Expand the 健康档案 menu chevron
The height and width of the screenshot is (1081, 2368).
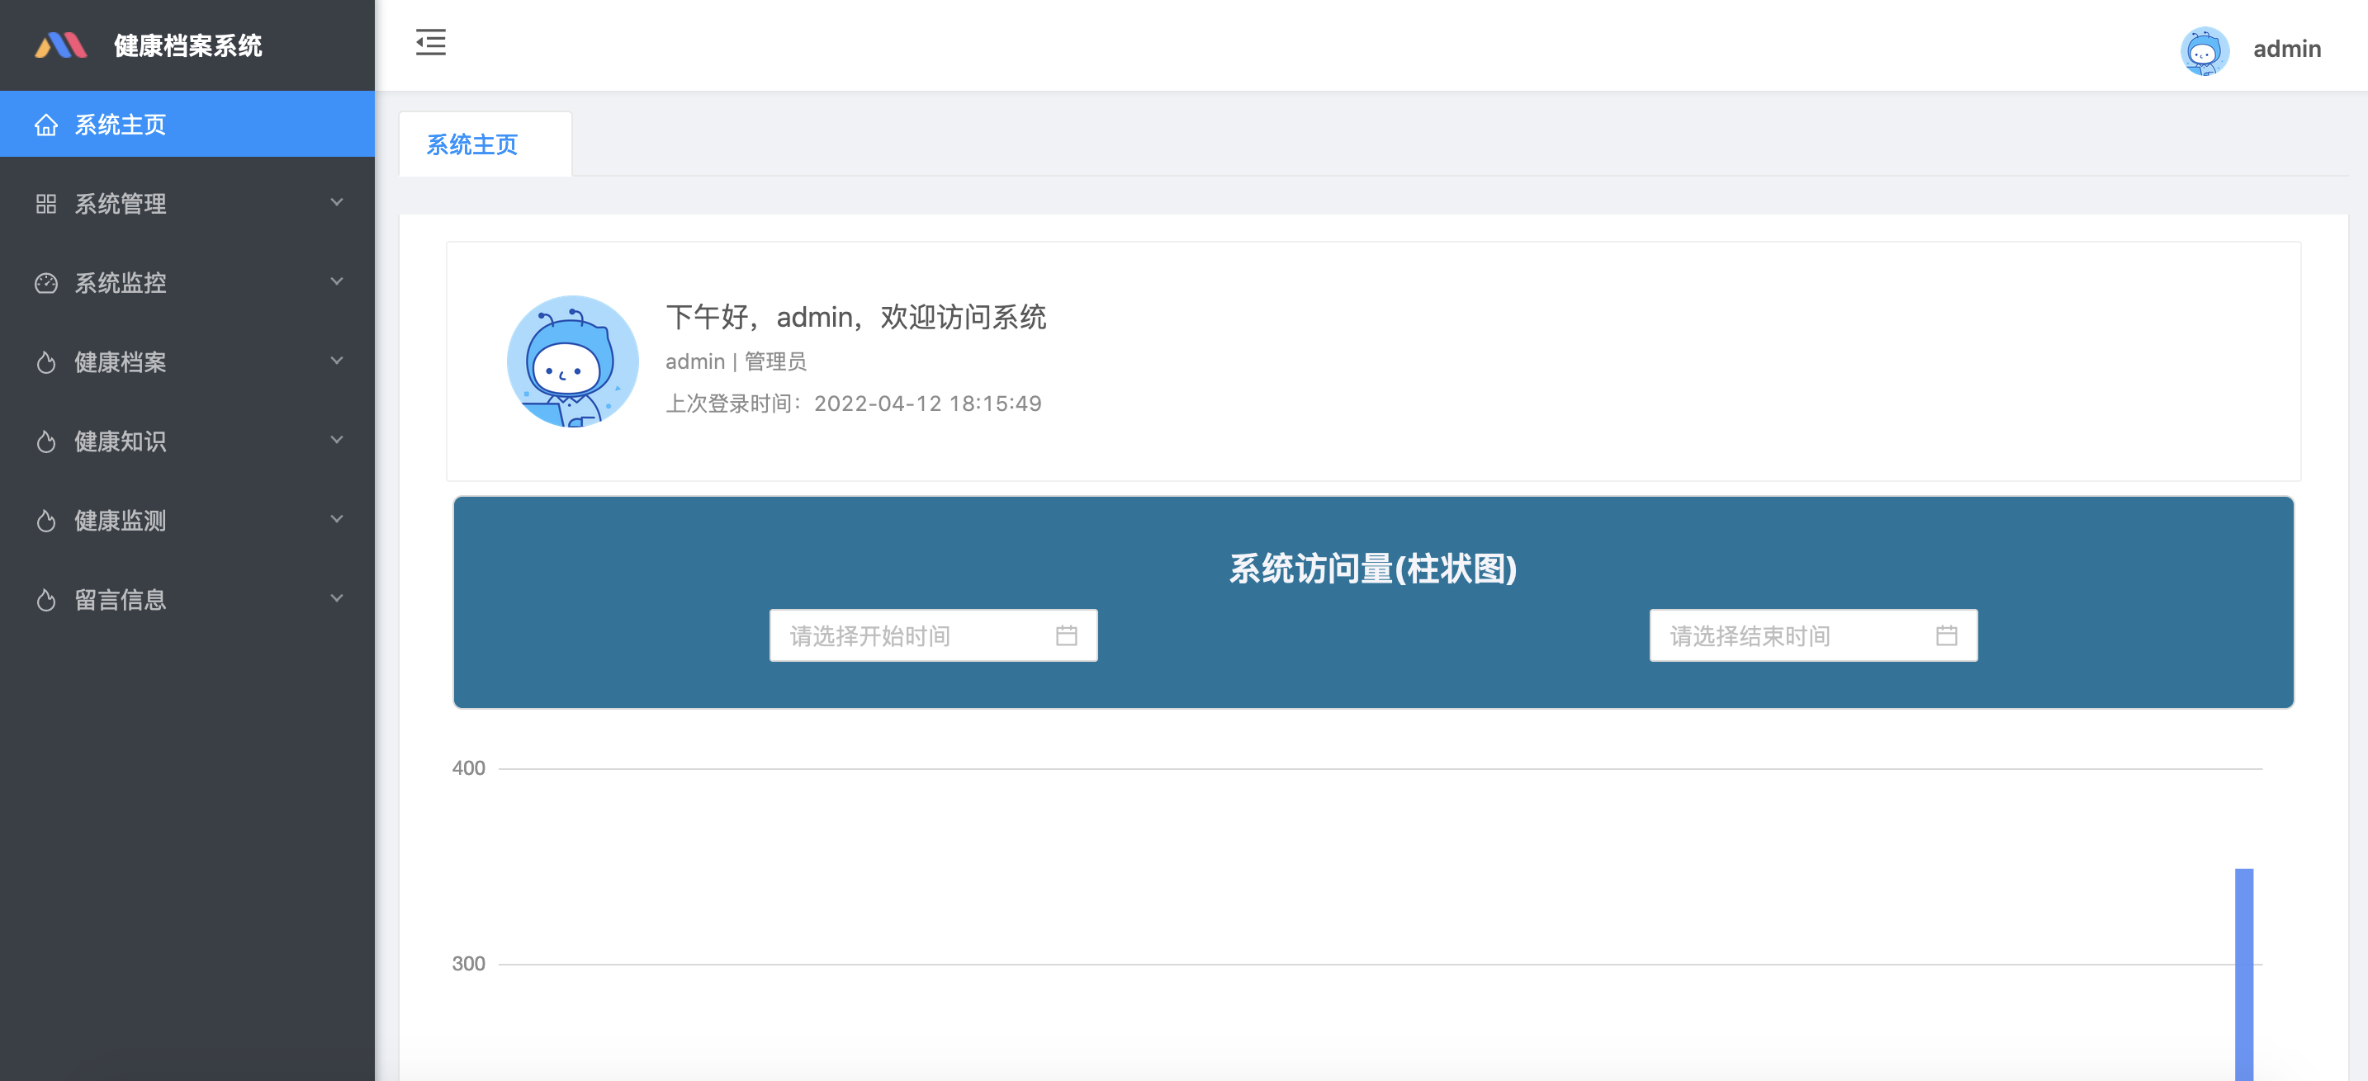click(x=336, y=361)
